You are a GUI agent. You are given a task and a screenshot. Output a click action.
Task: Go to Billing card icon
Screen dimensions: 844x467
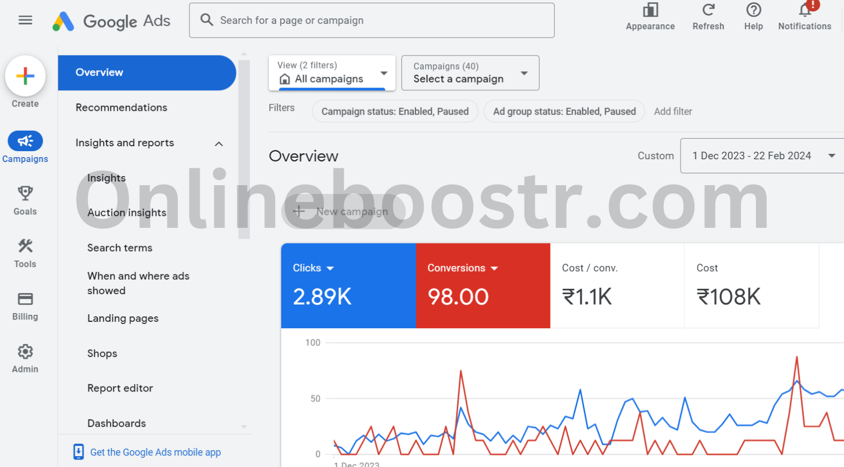(25, 299)
